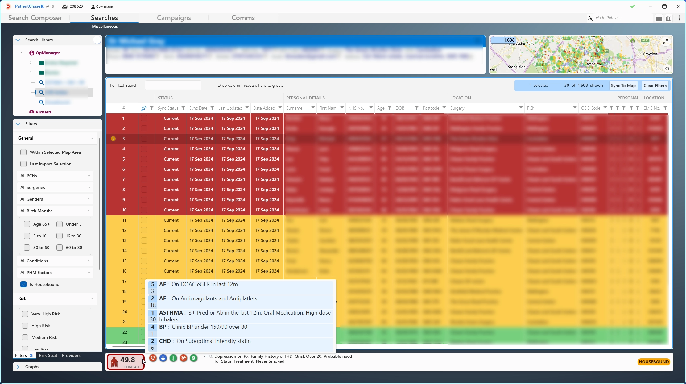Open the Risk Strat tab

[48, 355]
